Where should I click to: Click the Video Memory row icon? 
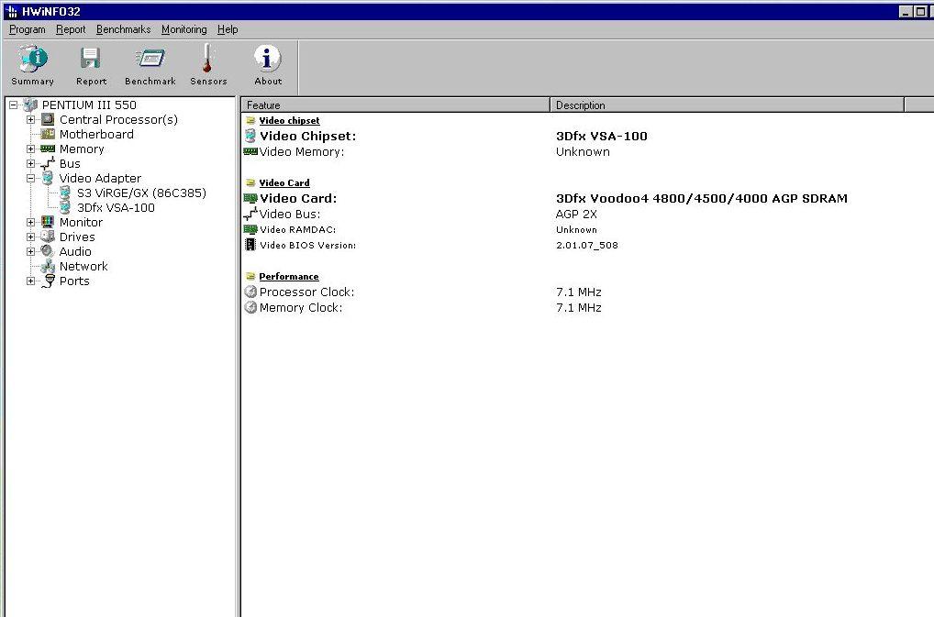250,151
